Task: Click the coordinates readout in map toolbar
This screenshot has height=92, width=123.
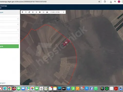Action: click(x=55, y=12)
